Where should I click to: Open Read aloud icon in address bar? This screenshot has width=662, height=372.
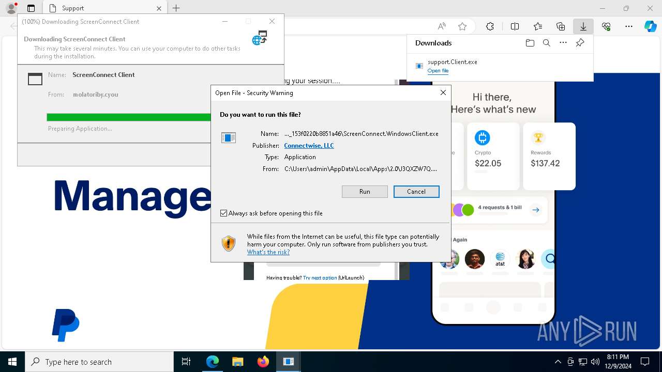click(x=442, y=26)
